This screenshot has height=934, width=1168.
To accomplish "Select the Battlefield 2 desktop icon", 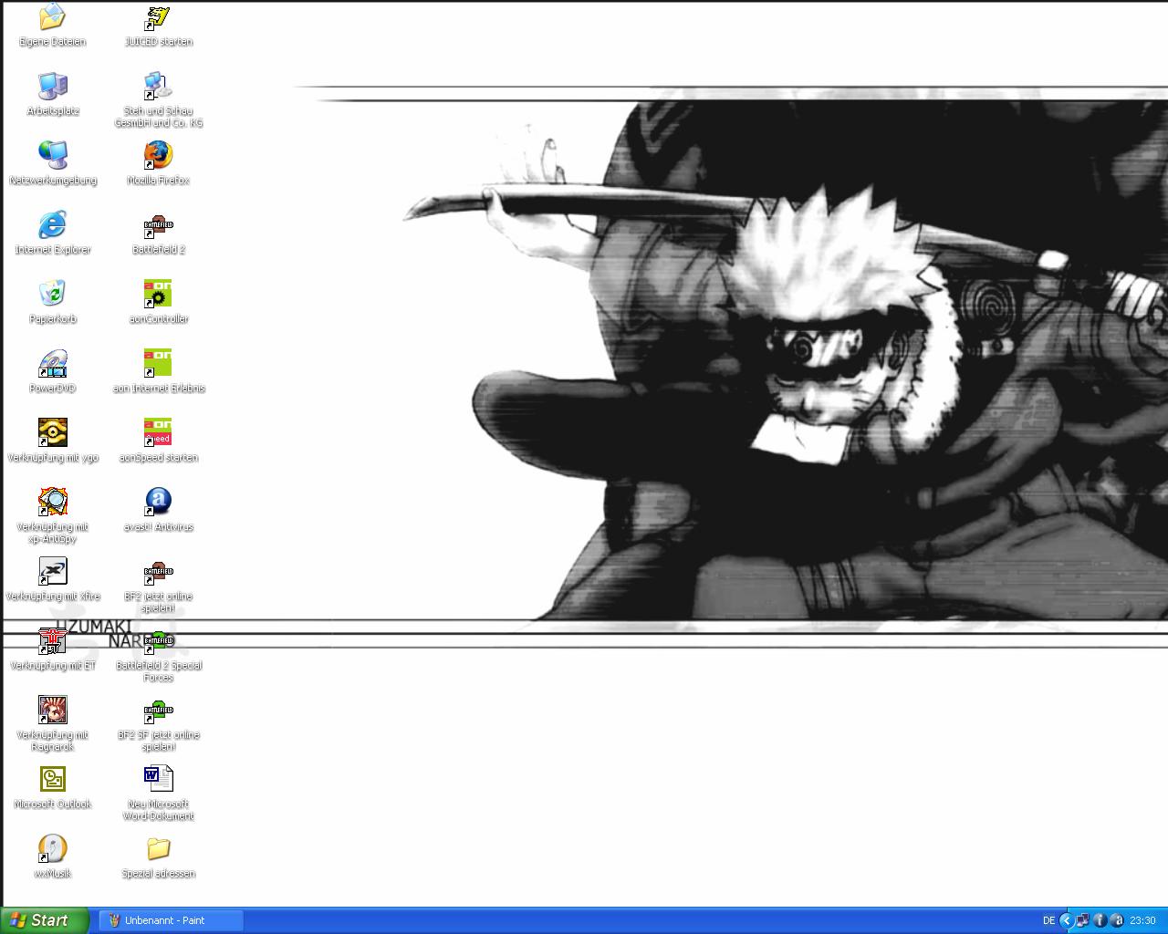I will click(159, 224).
